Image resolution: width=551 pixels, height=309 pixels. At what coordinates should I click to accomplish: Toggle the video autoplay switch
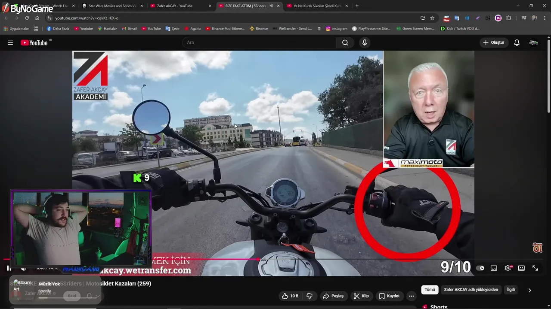click(x=480, y=268)
